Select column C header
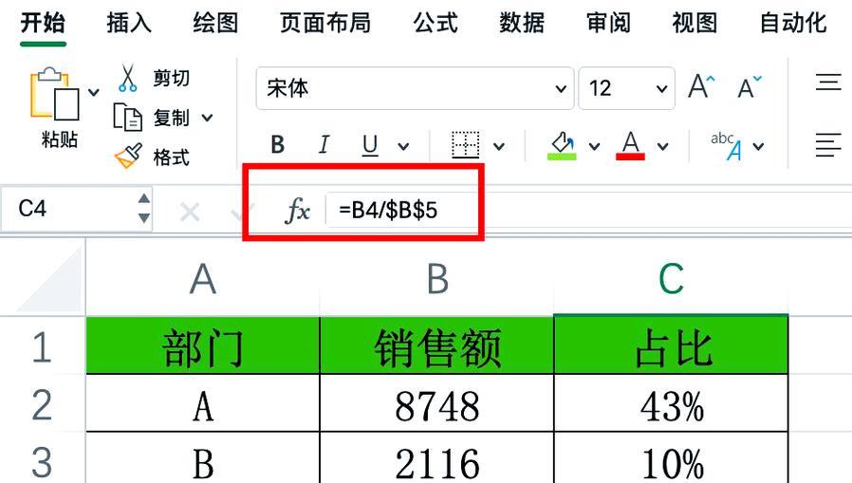Screen dimensions: 852x483 click(671, 279)
